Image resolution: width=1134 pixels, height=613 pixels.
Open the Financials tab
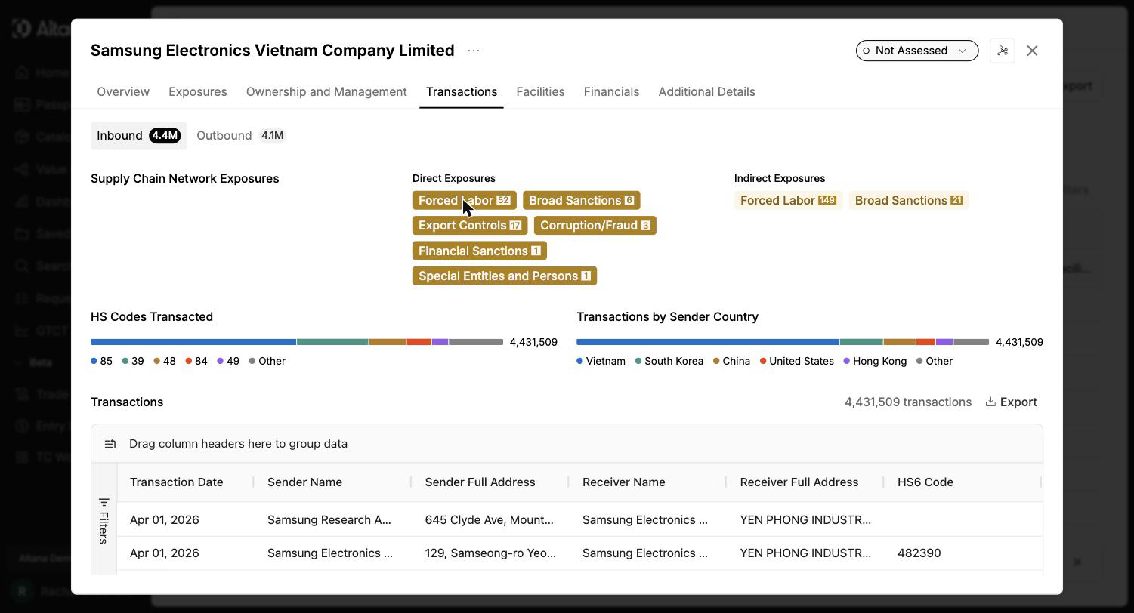pos(611,91)
